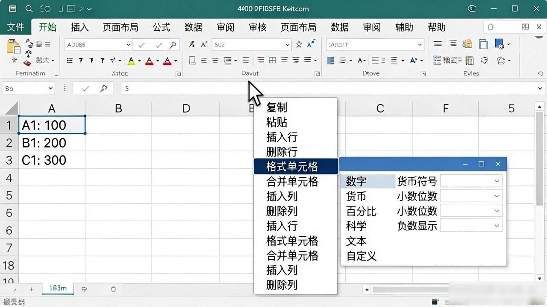Click the status bar view icon

(x=435, y=302)
